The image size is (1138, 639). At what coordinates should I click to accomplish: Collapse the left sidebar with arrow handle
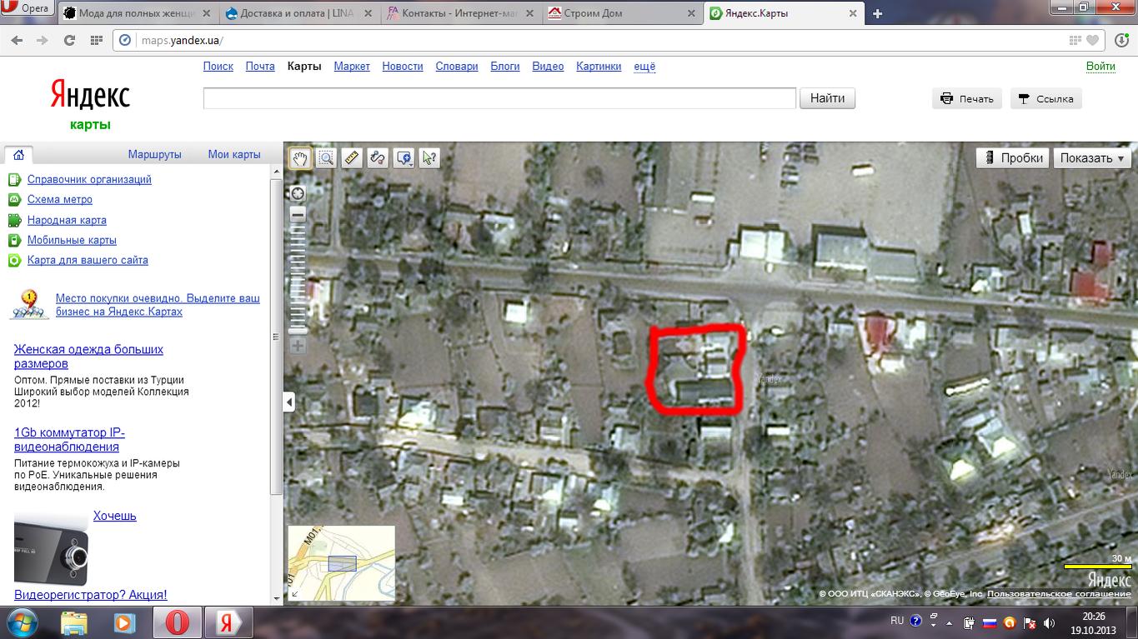click(x=288, y=402)
